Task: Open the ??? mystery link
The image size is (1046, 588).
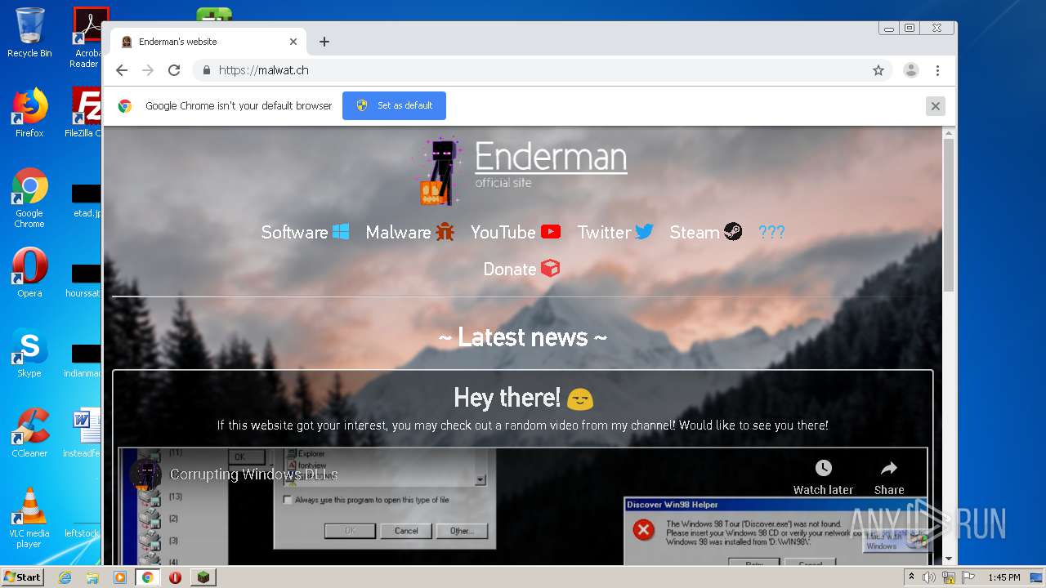Action: (771, 232)
